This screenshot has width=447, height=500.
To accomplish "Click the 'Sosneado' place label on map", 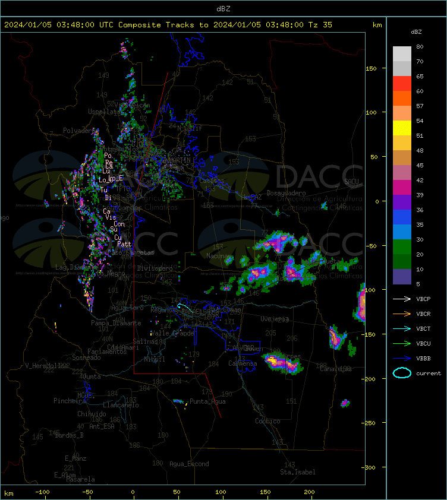I will coord(87,358).
